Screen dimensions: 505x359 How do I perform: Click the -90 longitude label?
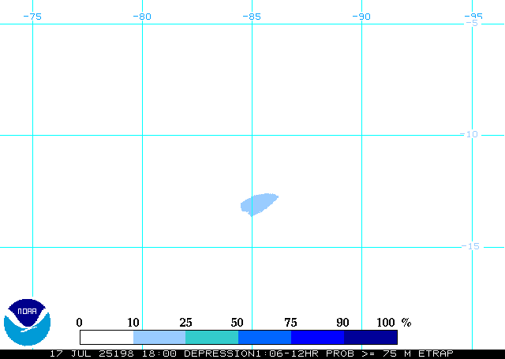pyautogui.click(x=361, y=17)
